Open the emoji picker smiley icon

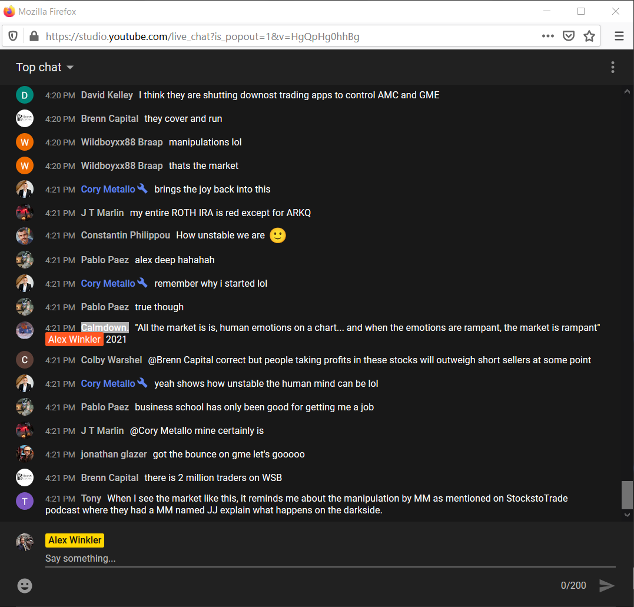(x=25, y=585)
